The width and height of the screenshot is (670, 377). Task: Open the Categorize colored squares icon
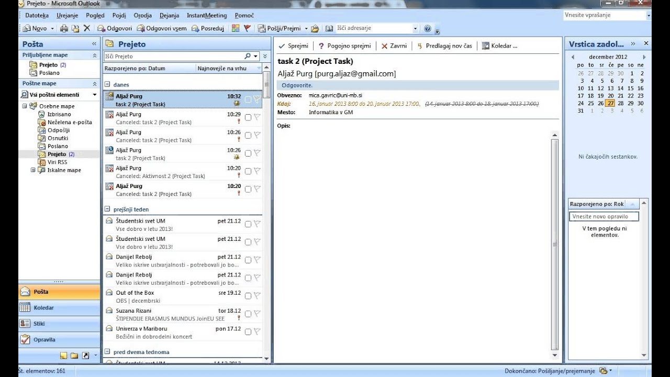(x=236, y=28)
